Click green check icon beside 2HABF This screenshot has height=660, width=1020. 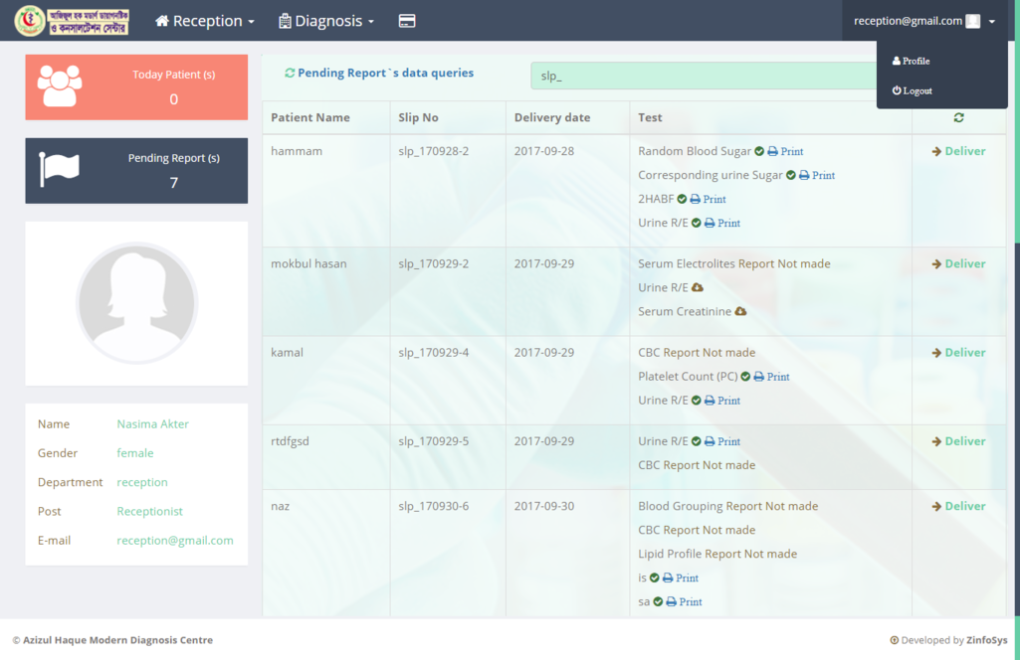(x=683, y=200)
